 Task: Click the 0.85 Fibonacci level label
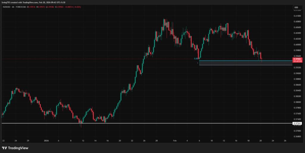coord(196,59)
